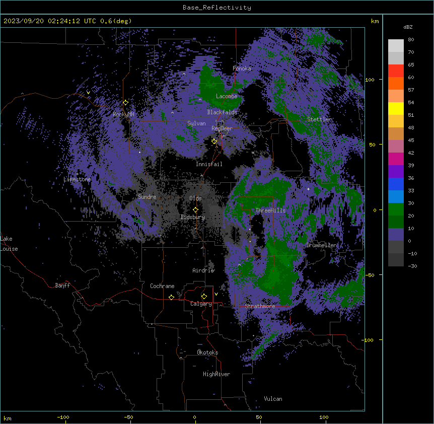Click the HighRiver label
Image resolution: width=434 pixels, height=424 pixels.
coord(216,374)
